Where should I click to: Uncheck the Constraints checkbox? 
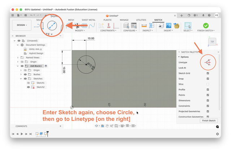point(208,106)
